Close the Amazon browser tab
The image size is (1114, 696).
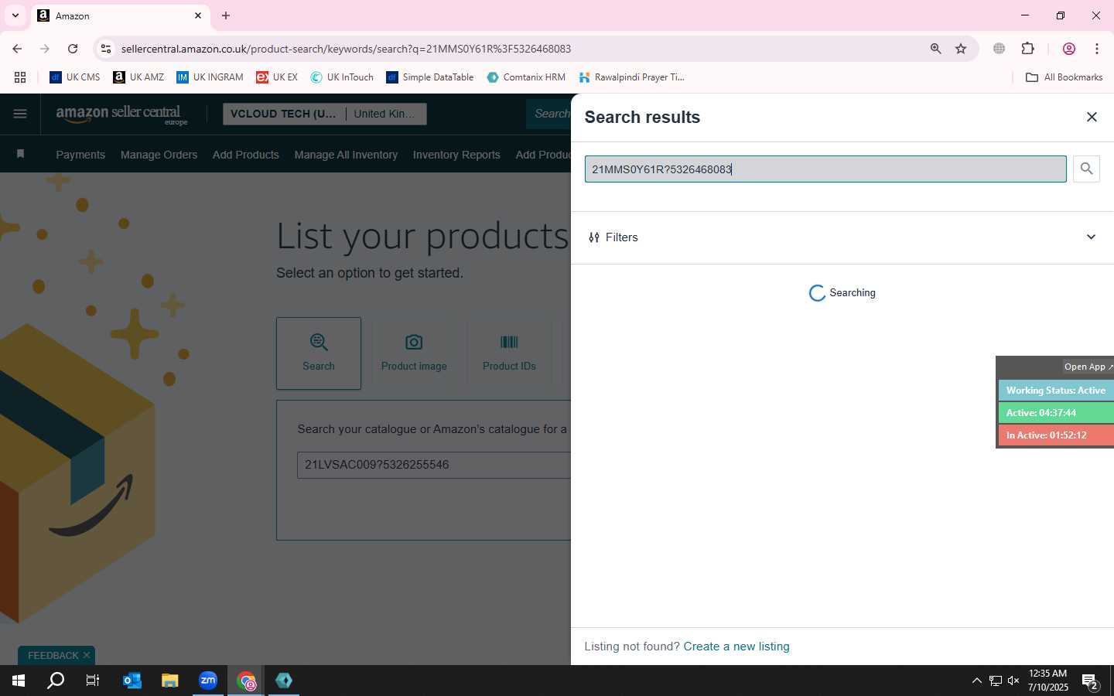198,15
